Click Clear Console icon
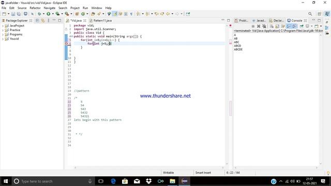This screenshot has height=186, width=331. 272,26
